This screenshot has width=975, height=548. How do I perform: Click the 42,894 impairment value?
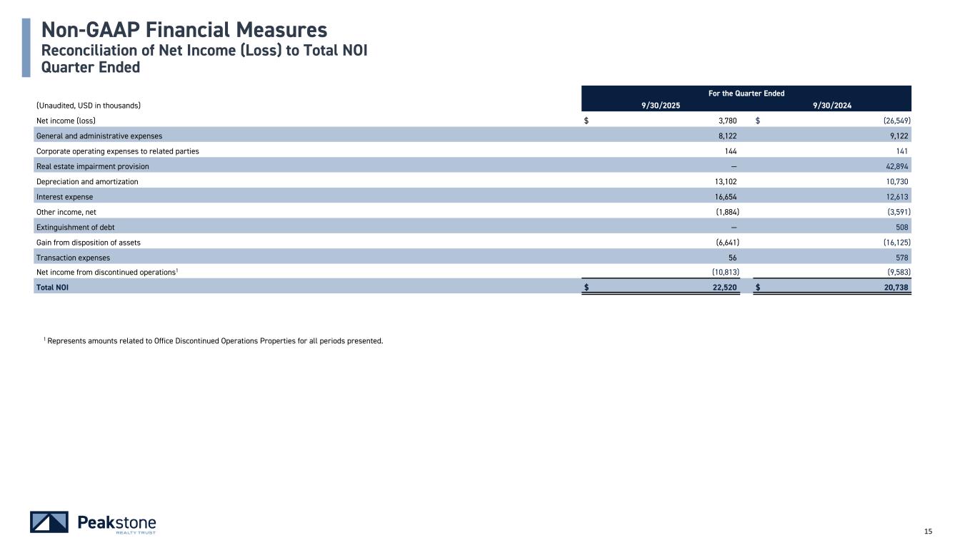click(x=900, y=166)
